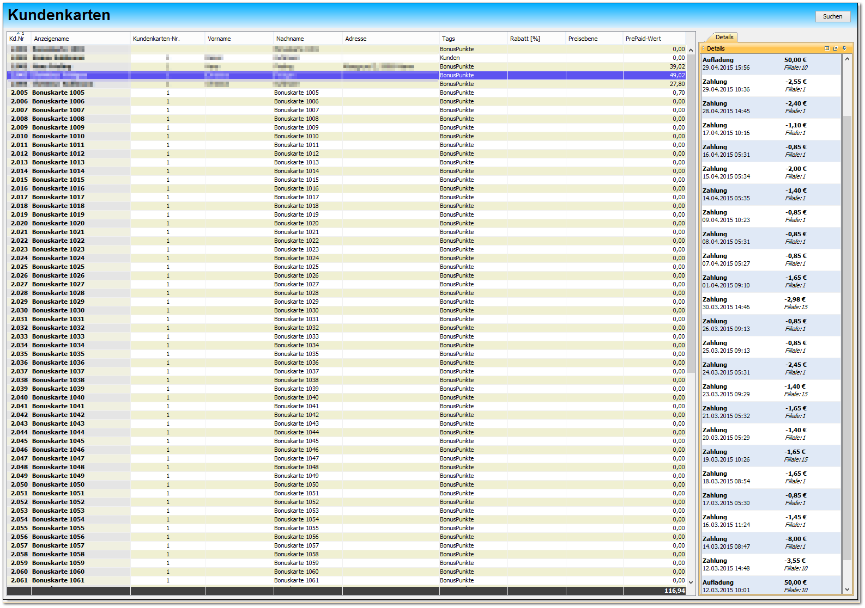Select customer row with Kd.Nr 2.020

click(58, 223)
